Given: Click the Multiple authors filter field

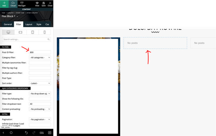Looking at the screenshot, I should coord(40,73).
